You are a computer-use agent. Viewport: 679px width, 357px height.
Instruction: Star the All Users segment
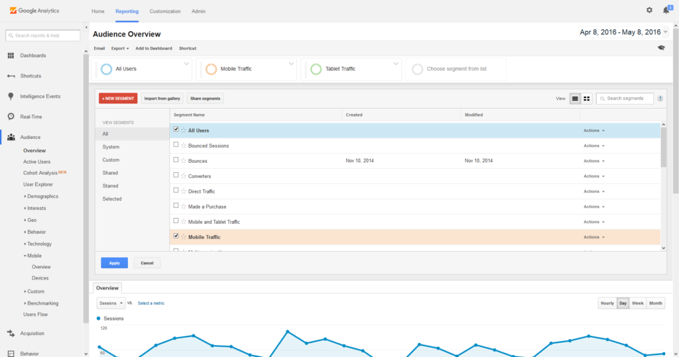(184, 130)
